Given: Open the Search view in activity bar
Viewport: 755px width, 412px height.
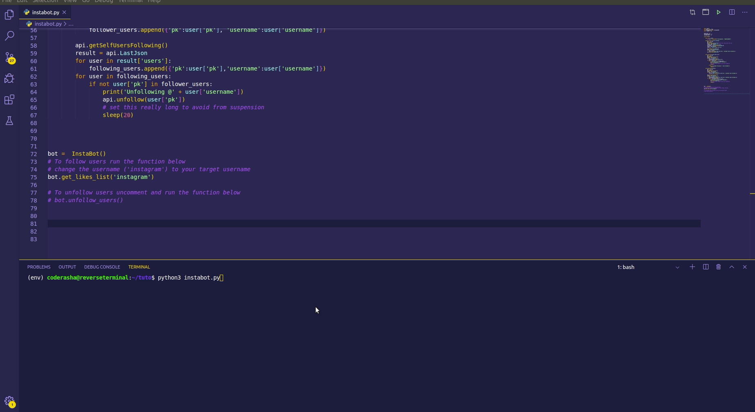Looking at the screenshot, I should 9,36.
